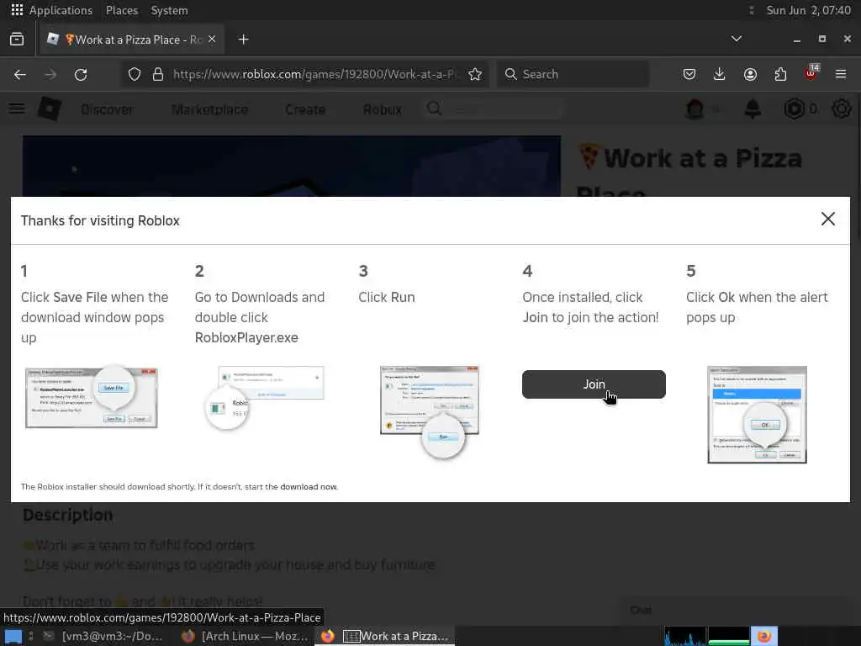Go to the Discover page

click(x=107, y=109)
